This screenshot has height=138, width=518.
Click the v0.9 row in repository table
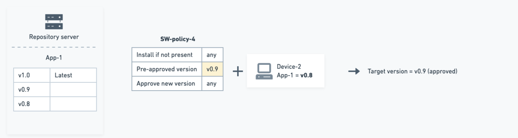point(55,89)
